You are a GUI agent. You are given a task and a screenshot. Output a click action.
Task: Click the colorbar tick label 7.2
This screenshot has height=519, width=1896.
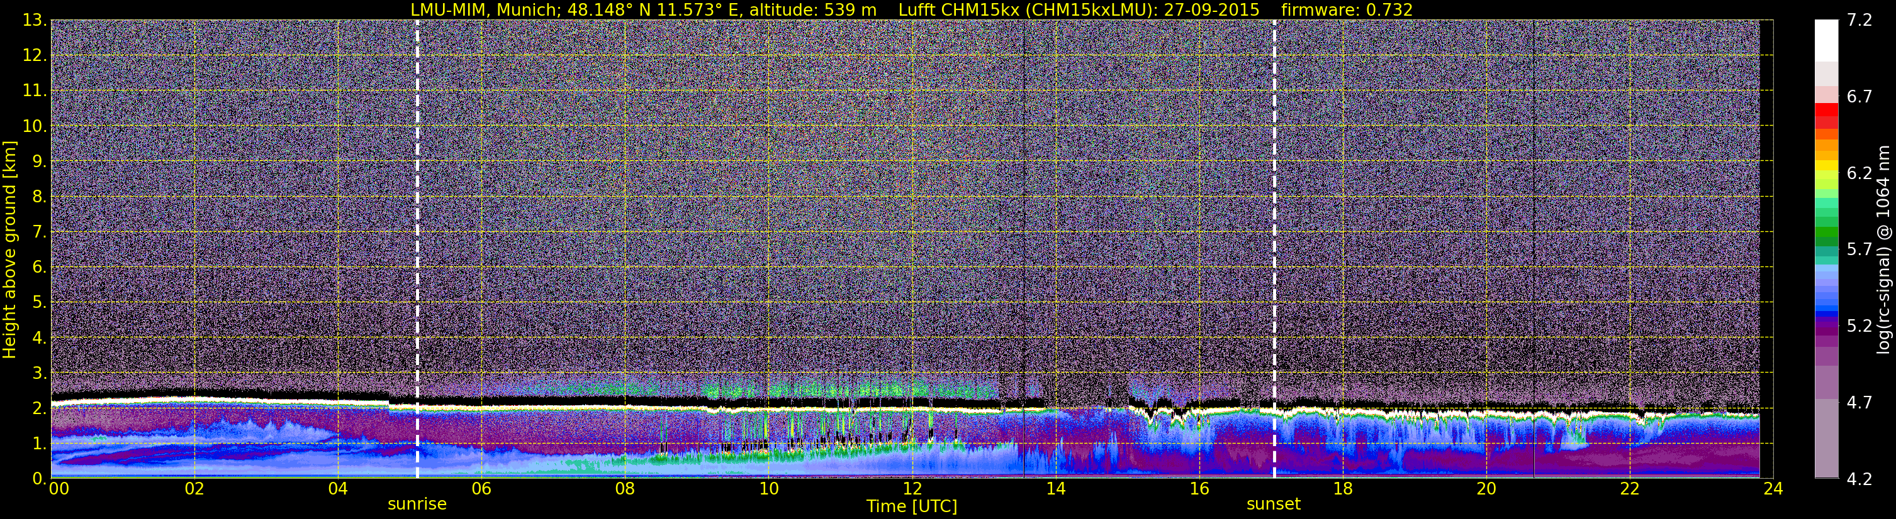pos(1860,20)
